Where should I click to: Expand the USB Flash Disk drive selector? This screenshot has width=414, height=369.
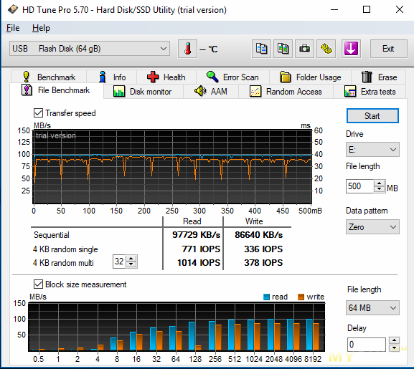tap(90, 49)
